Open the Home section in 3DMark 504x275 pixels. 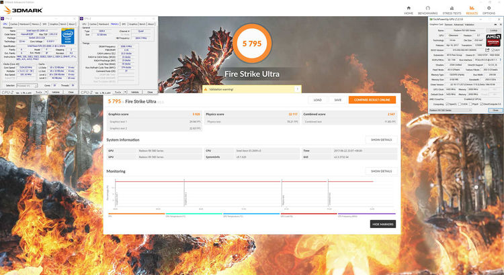tap(409, 10)
